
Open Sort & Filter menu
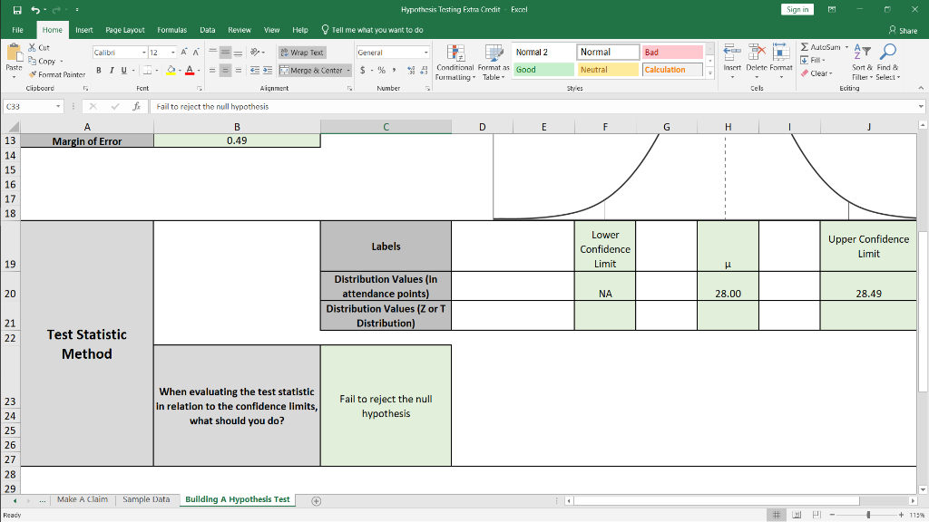tap(862, 63)
